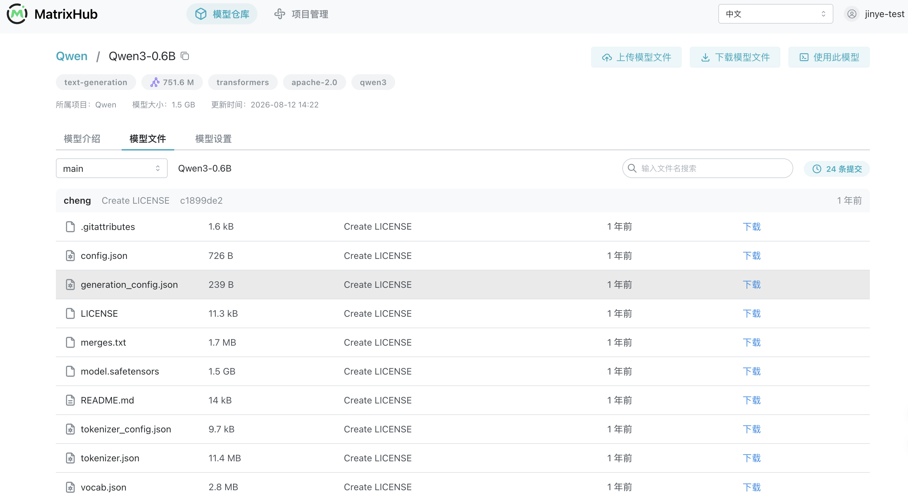Image resolution: width=908 pixels, height=504 pixels.
Task: Select the 模型文件 tab
Action: (x=148, y=139)
